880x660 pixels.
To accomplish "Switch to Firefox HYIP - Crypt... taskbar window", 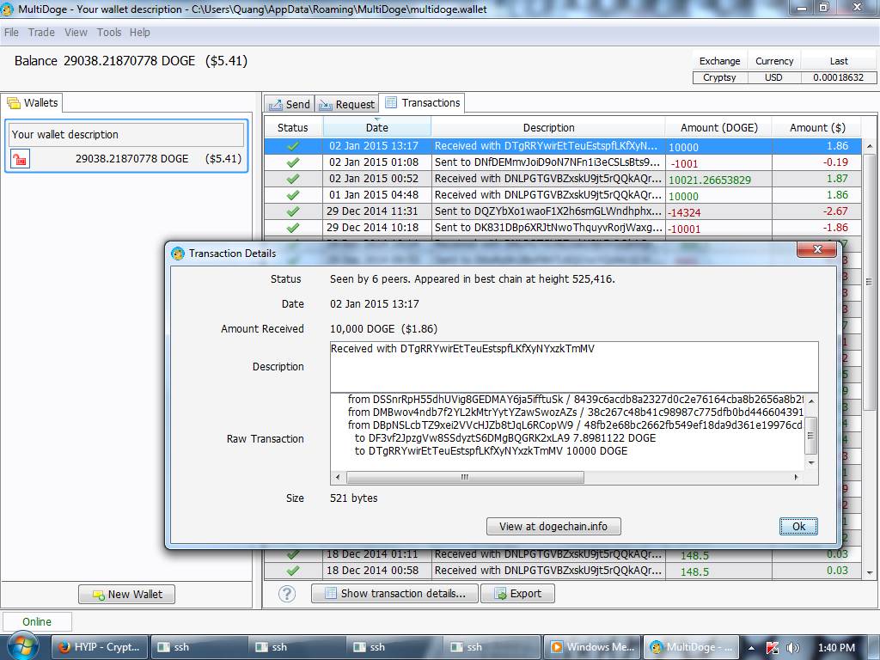I will tap(100, 647).
